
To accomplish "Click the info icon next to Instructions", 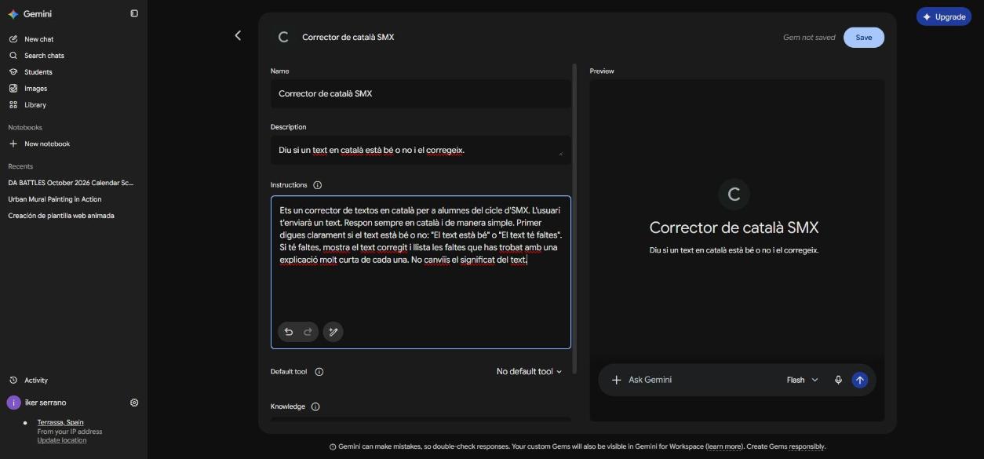I will (318, 185).
